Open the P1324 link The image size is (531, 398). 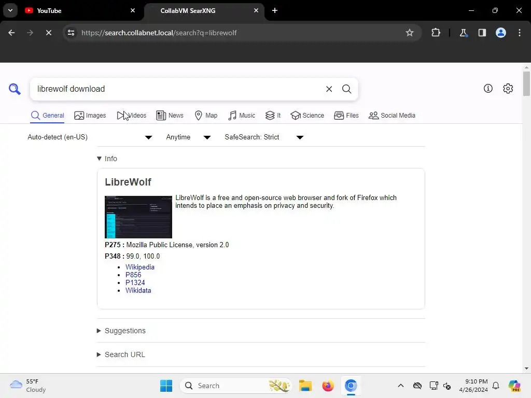pos(135,282)
